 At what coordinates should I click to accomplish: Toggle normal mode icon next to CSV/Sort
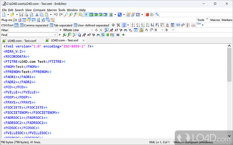(16, 25)
